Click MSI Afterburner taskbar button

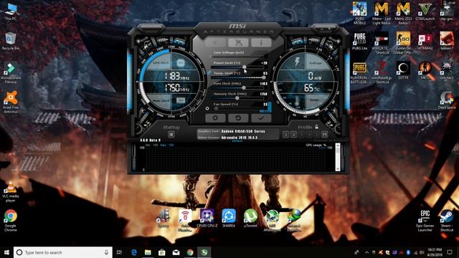pos(204,252)
